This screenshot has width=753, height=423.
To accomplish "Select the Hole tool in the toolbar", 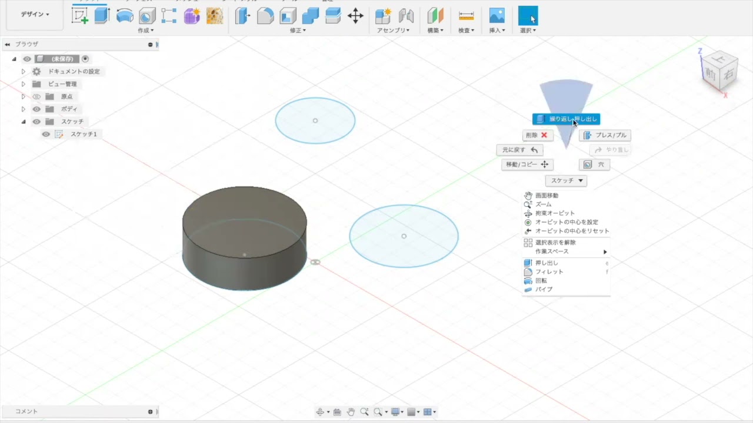I will pyautogui.click(x=147, y=16).
